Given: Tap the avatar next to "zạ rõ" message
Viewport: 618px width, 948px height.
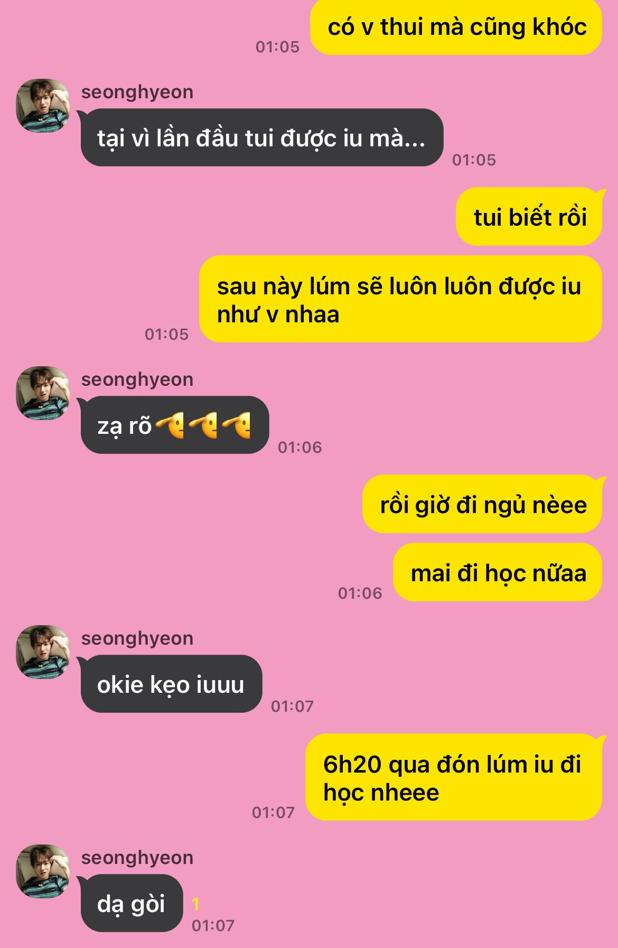Looking at the screenshot, I should (43, 393).
